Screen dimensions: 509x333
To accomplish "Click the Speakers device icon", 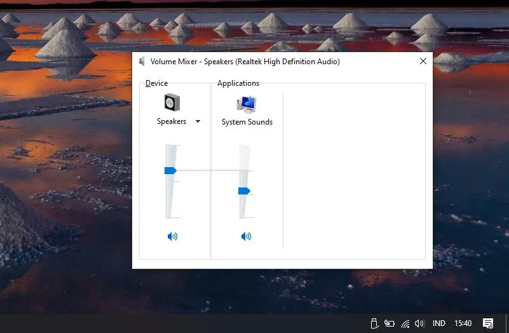I will click(x=172, y=102).
